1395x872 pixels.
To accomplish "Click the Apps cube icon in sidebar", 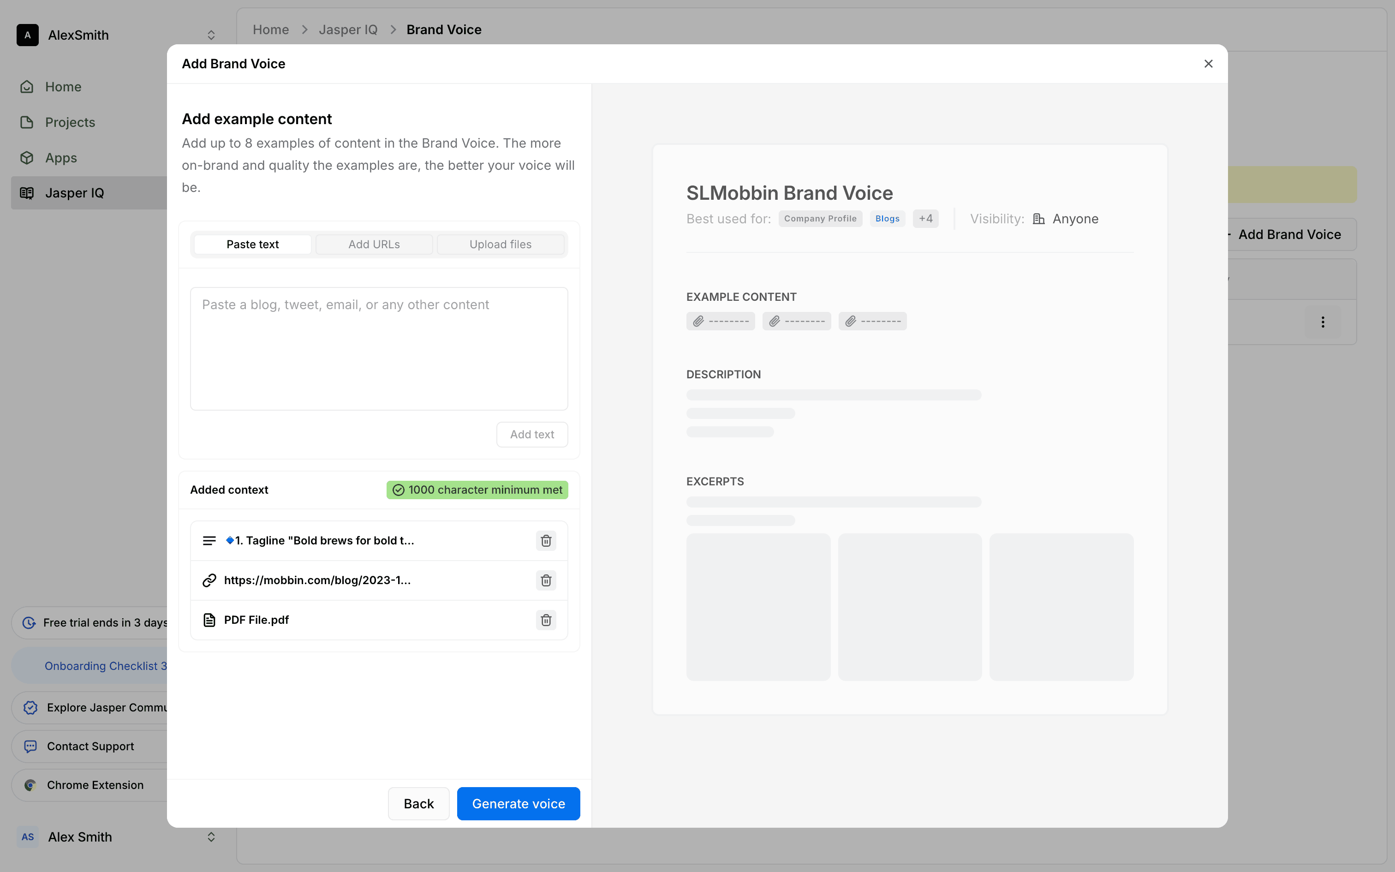I will click(x=27, y=157).
